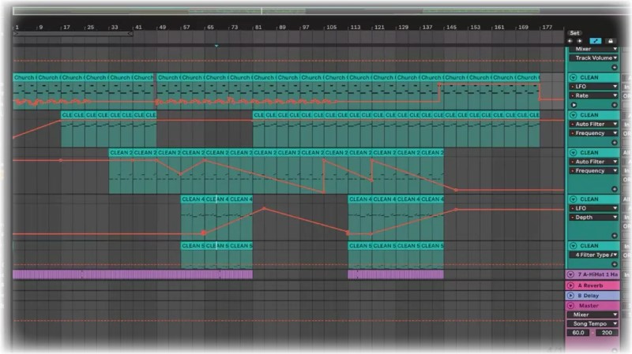Open the Track Volume parameter dropdown
The width and height of the screenshot is (632, 354).
(x=593, y=58)
